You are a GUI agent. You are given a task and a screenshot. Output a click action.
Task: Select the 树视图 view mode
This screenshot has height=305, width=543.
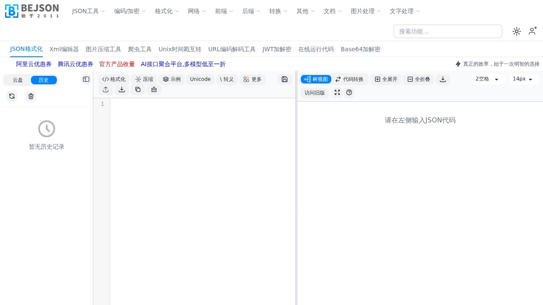(316, 79)
